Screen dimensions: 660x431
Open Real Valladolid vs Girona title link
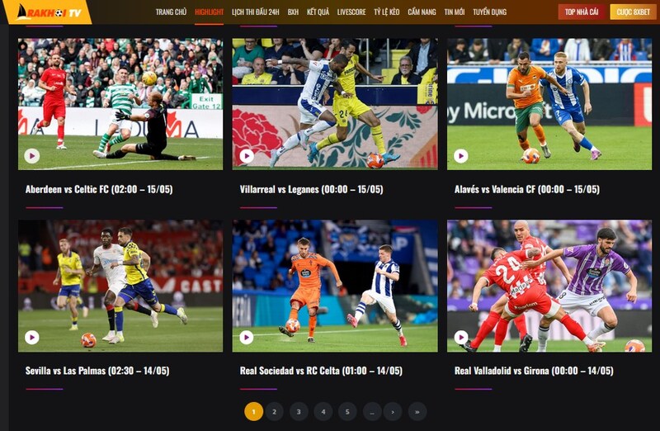tap(534, 371)
